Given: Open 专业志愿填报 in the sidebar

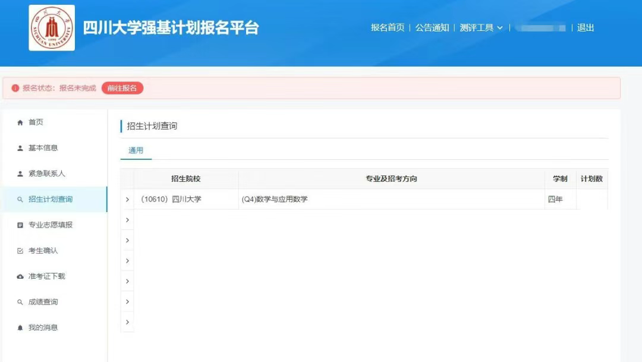Looking at the screenshot, I should click(x=55, y=225).
